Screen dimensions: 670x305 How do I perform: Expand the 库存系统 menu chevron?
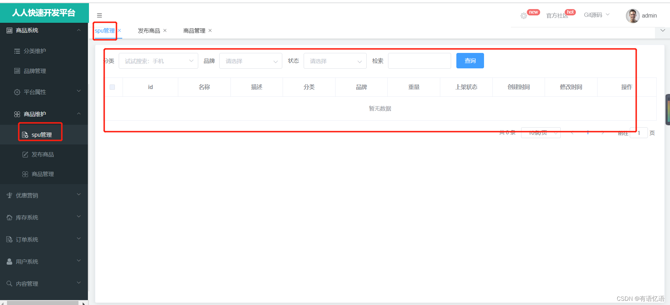[79, 216]
